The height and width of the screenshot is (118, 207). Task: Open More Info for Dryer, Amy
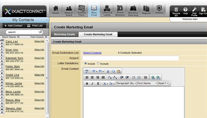tap(39, 50)
